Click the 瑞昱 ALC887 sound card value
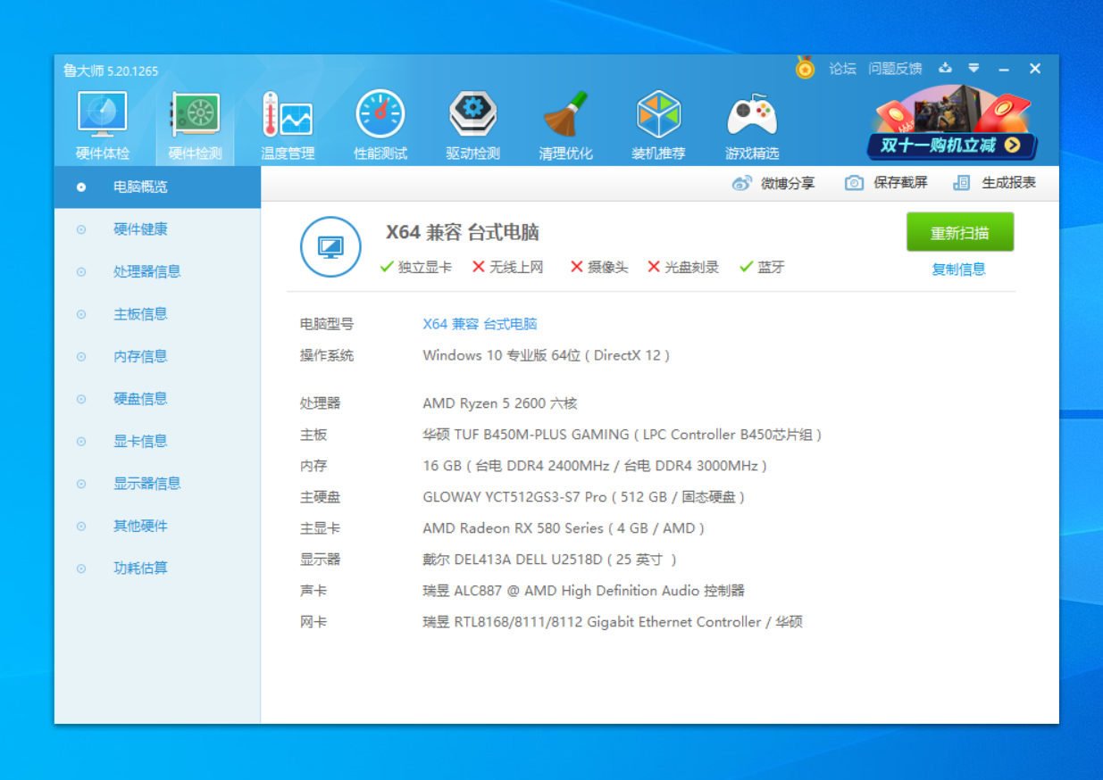 pos(584,591)
